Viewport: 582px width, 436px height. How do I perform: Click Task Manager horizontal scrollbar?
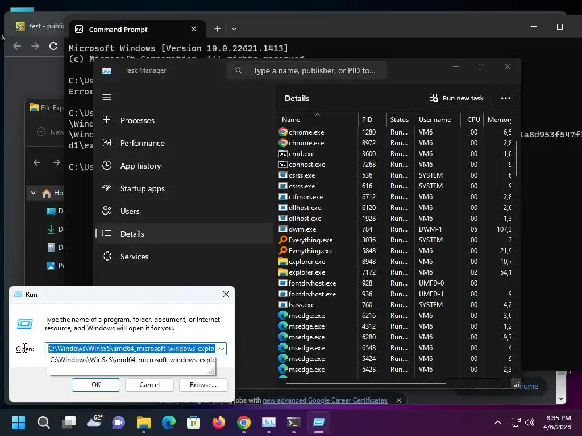365,383
